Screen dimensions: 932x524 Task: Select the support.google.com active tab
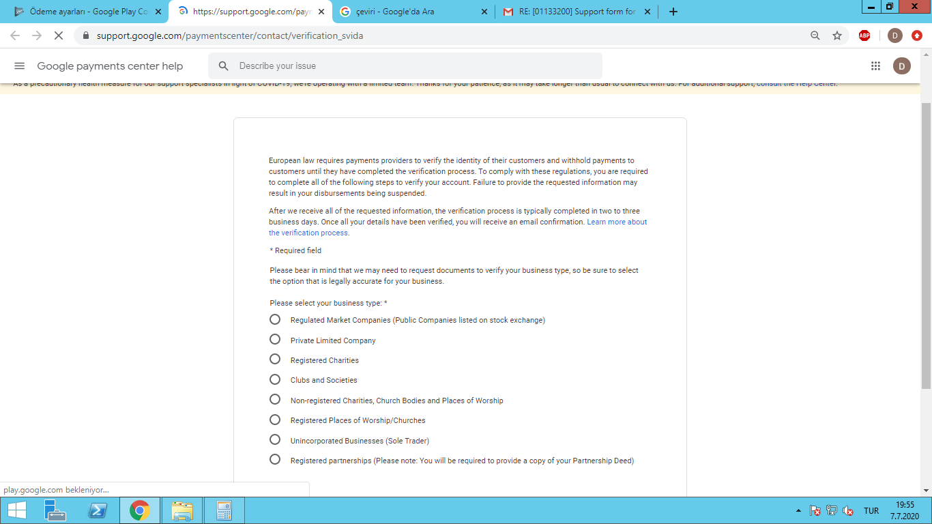pos(251,12)
